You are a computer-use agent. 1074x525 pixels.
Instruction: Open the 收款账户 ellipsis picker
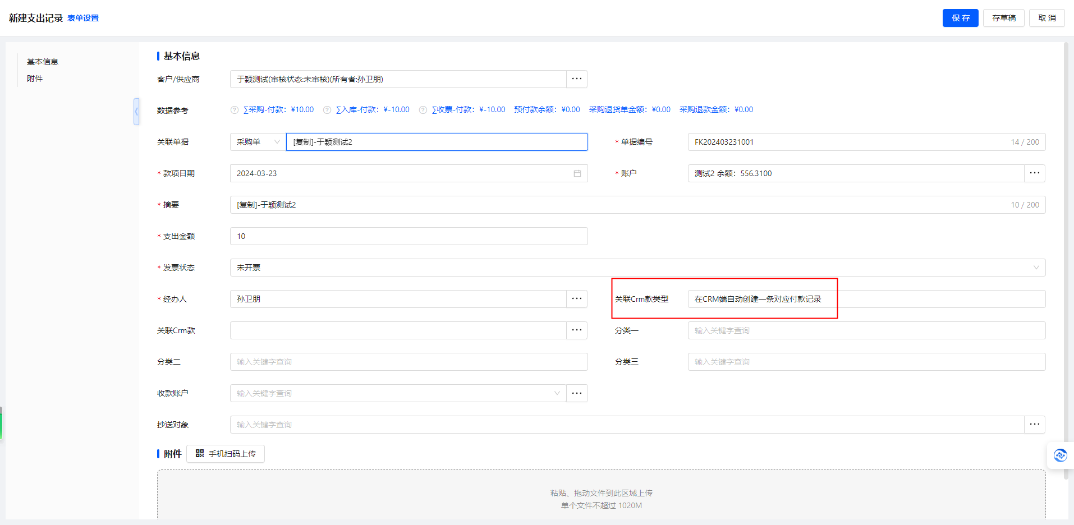click(x=576, y=393)
